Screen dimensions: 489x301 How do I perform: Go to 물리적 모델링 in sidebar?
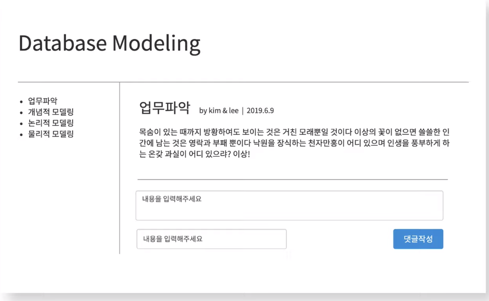tap(51, 134)
